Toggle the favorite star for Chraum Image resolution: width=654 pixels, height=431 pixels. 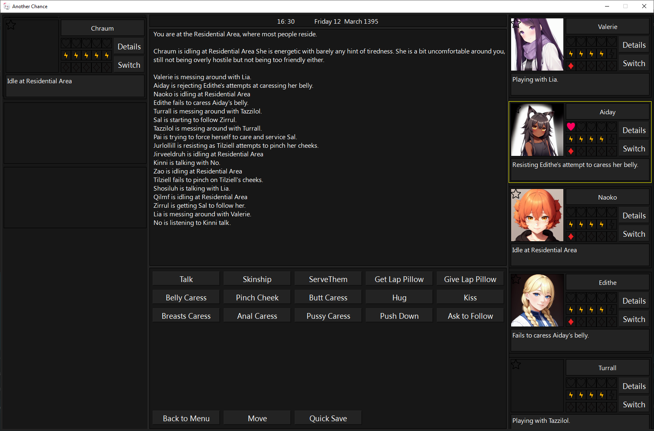pyautogui.click(x=11, y=25)
